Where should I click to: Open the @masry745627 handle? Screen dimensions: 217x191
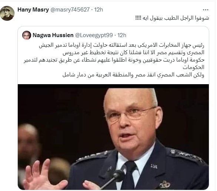point(70,10)
